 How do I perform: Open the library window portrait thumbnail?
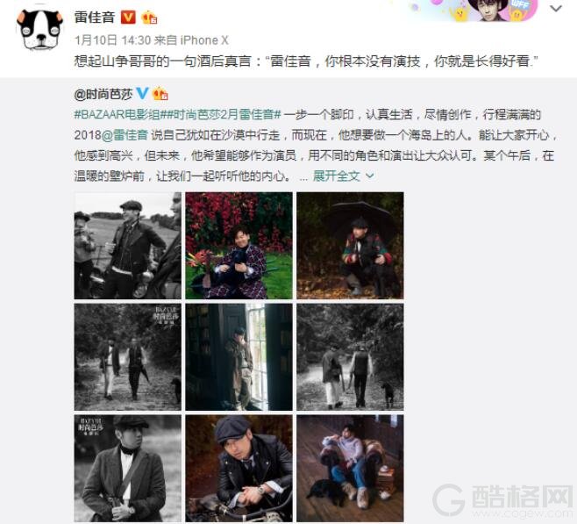239,357
